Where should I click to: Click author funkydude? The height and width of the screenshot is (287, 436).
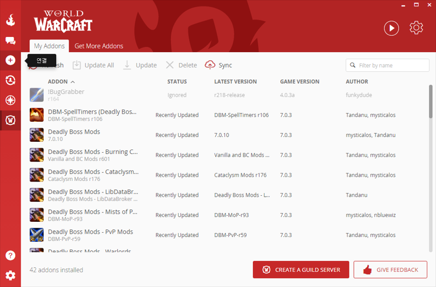359,95
